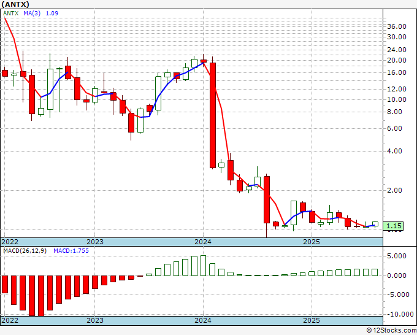
Task: Click the 2025 label on MACD timeline
Action: point(312,320)
